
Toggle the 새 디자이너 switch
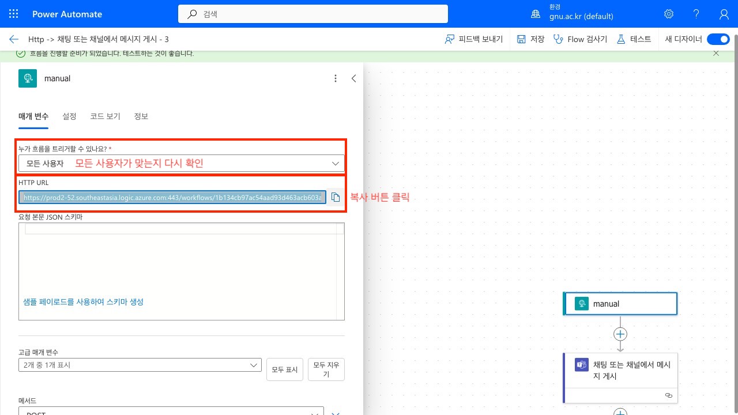coord(718,39)
